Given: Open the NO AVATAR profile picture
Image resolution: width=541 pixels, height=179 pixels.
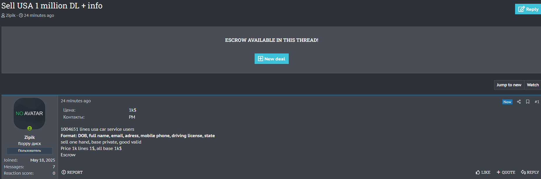Looking at the screenshot, I should (29, 113).
